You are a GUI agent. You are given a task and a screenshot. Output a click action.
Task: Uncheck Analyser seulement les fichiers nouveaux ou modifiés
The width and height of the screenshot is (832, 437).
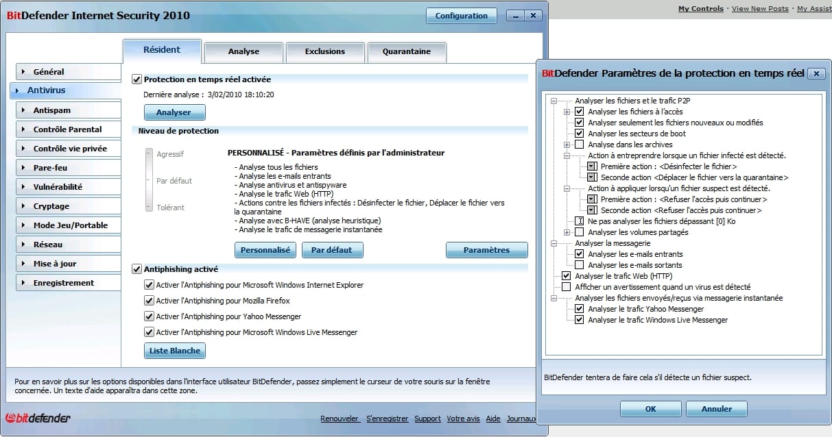[x=580, y=123]
